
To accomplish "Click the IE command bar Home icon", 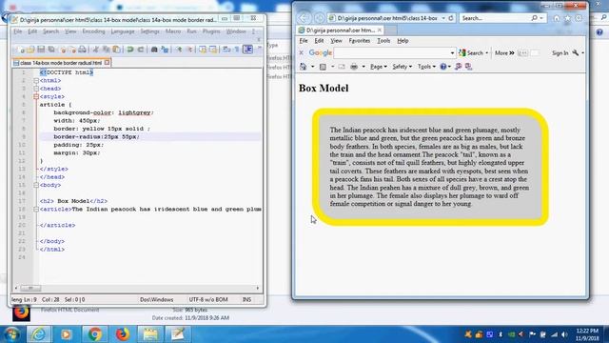I will 303,67.
